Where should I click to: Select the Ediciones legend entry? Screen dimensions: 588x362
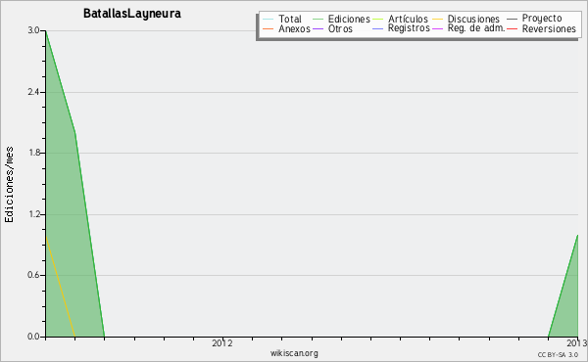coord(349,19)
